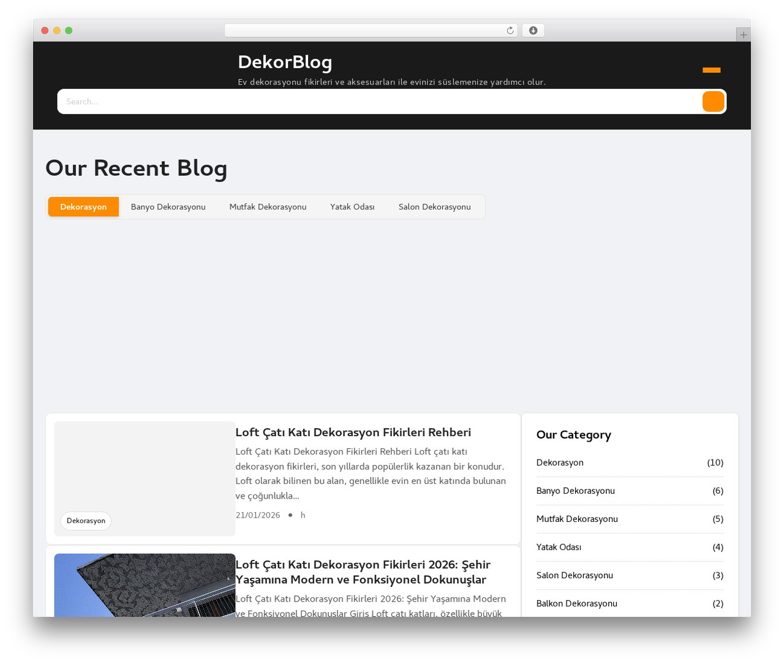The height and width of the screenshot is (664, 784).
Task: Click the first post's blank thumbnail image
Action: 145,479
